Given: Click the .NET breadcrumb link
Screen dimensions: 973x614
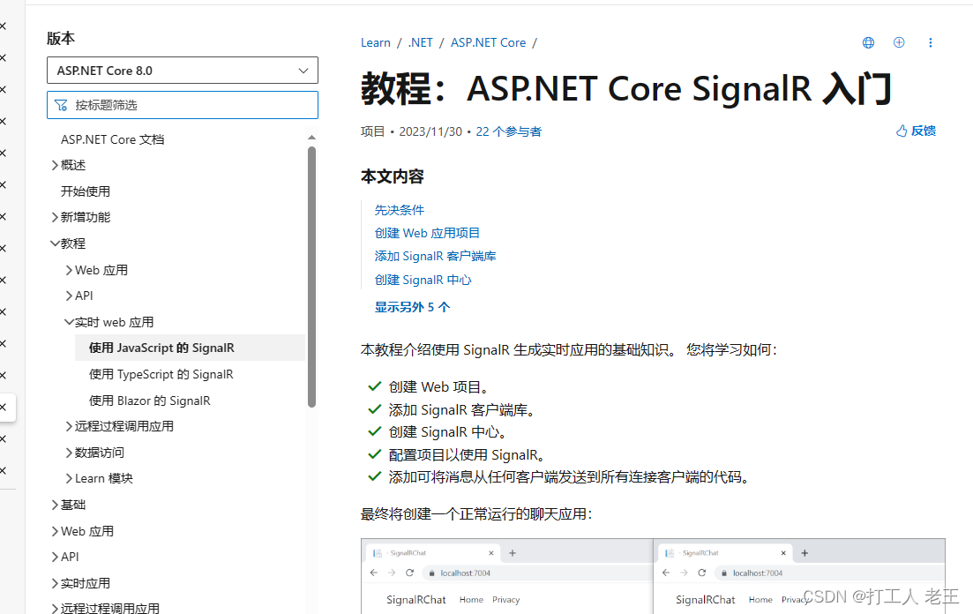Looking at the screenshot, I should (x=420, y=43).
